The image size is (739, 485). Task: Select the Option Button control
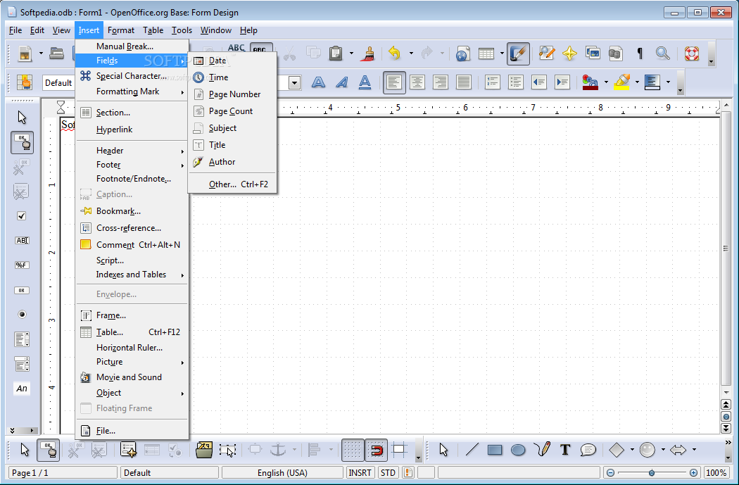(x=22, y=315)
